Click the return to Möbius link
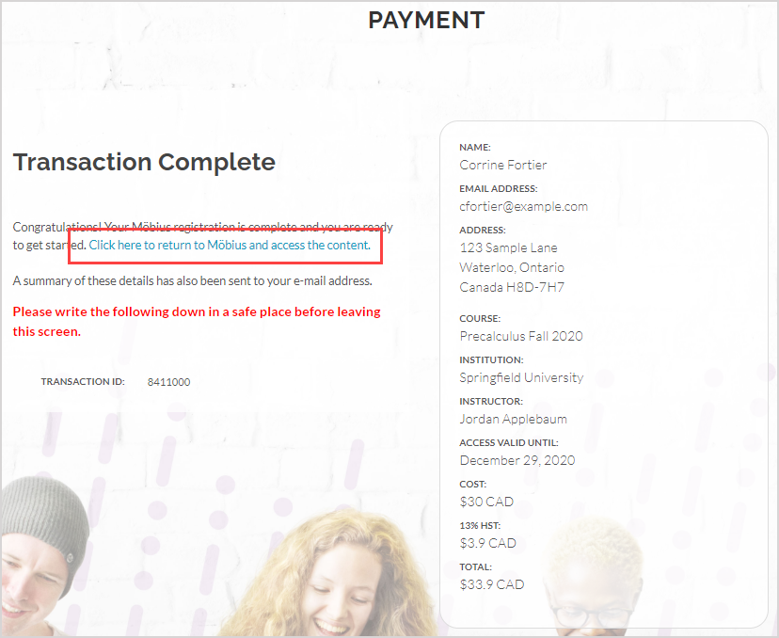779x638 pixels. point(230,245)
